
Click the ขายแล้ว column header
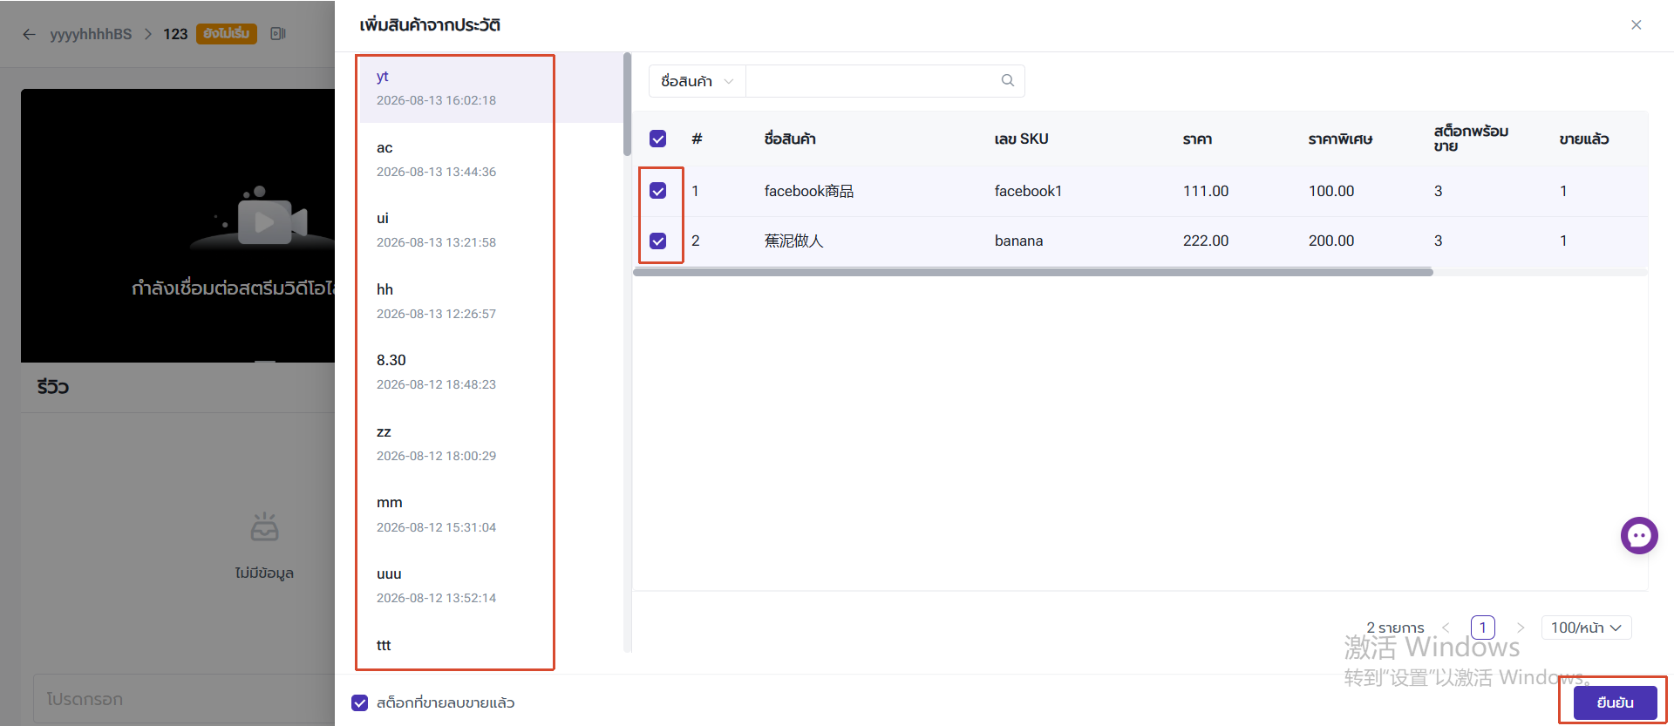coord(1584,139)
